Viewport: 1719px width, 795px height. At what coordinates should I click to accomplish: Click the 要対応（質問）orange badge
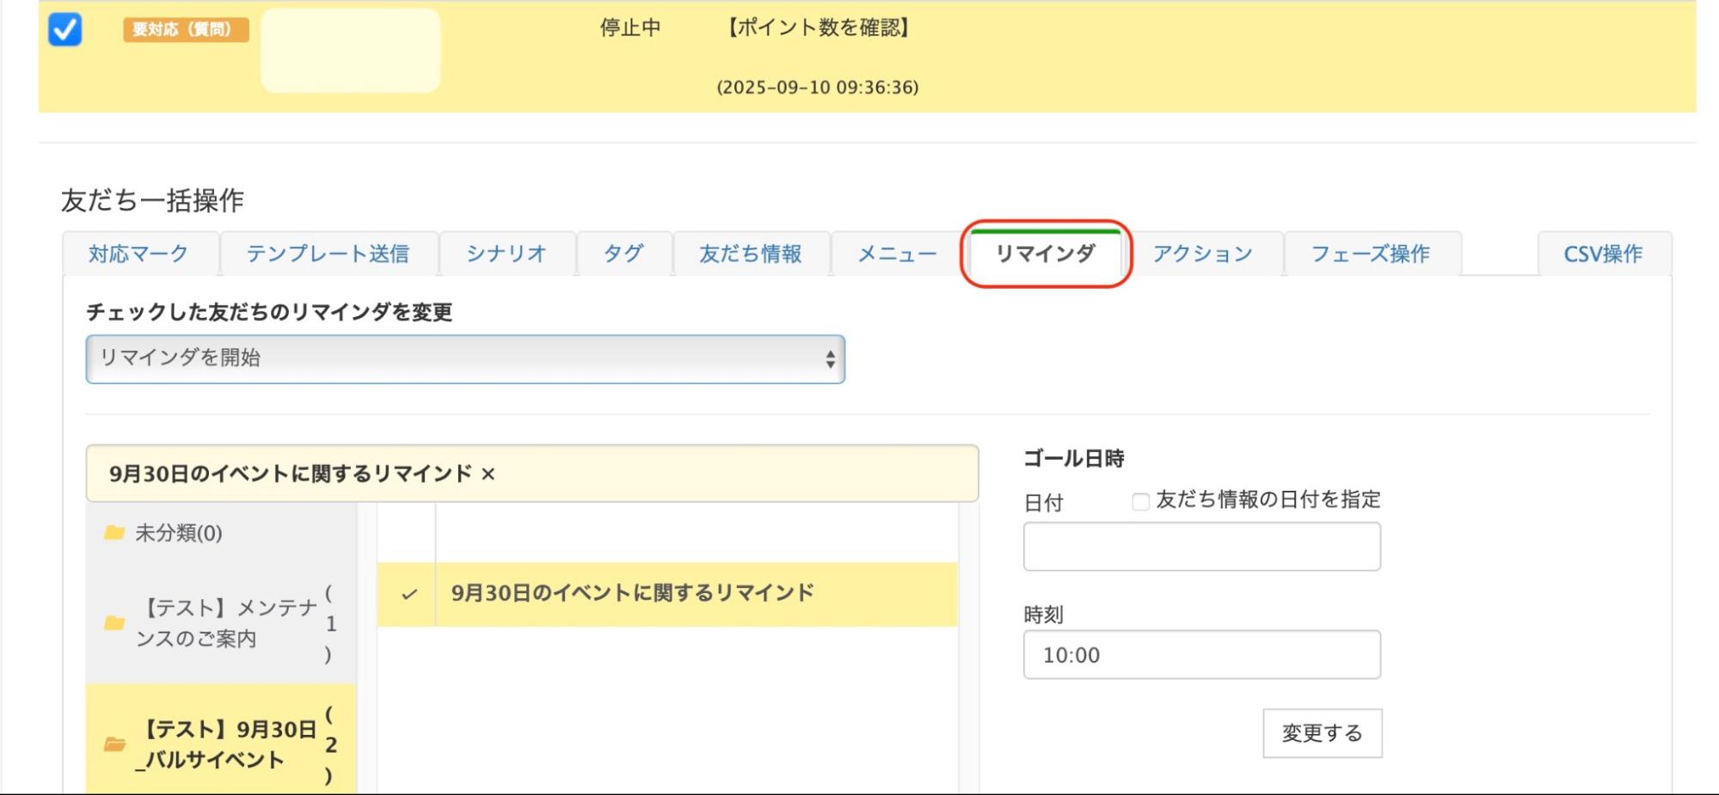click(x=186, y=29)
